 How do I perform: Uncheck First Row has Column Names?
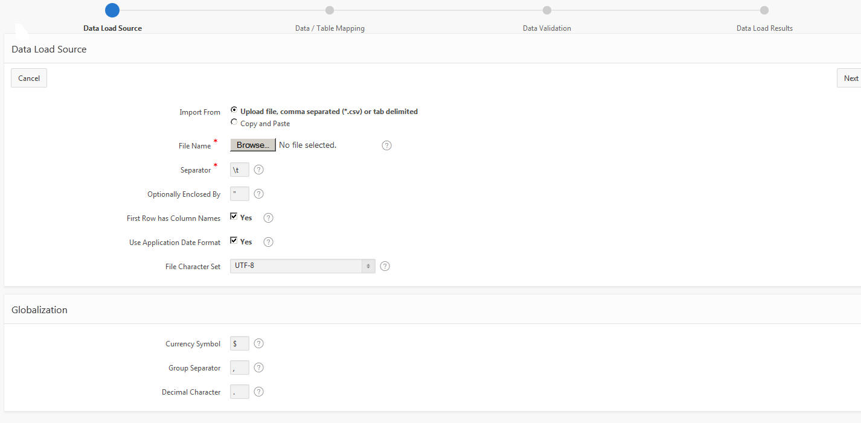(234, 217)
